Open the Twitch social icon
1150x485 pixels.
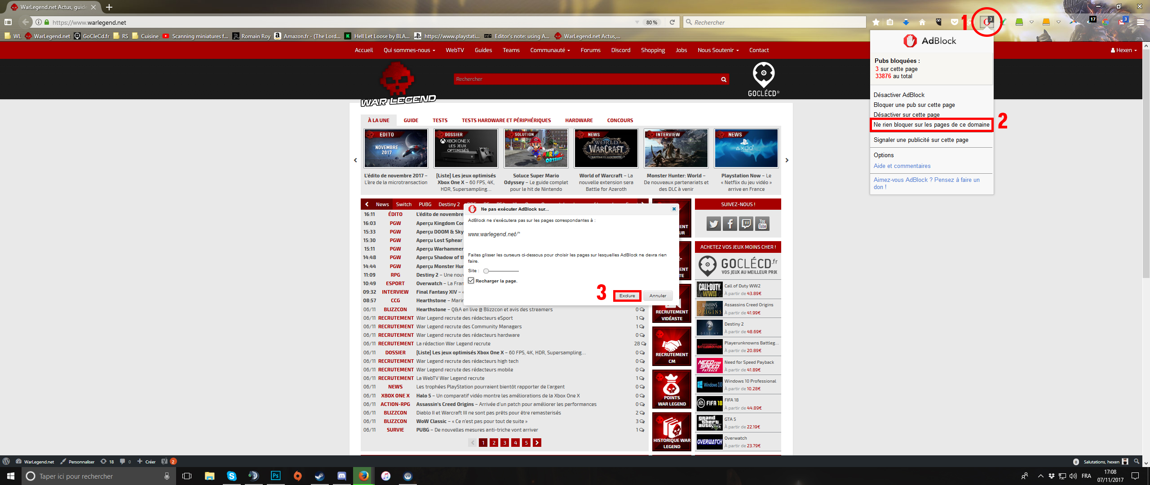click(x=746, y=224)
